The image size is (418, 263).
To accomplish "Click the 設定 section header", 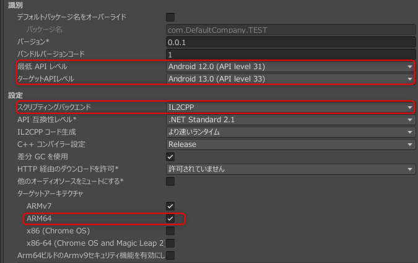I will [x=15, y=95].
